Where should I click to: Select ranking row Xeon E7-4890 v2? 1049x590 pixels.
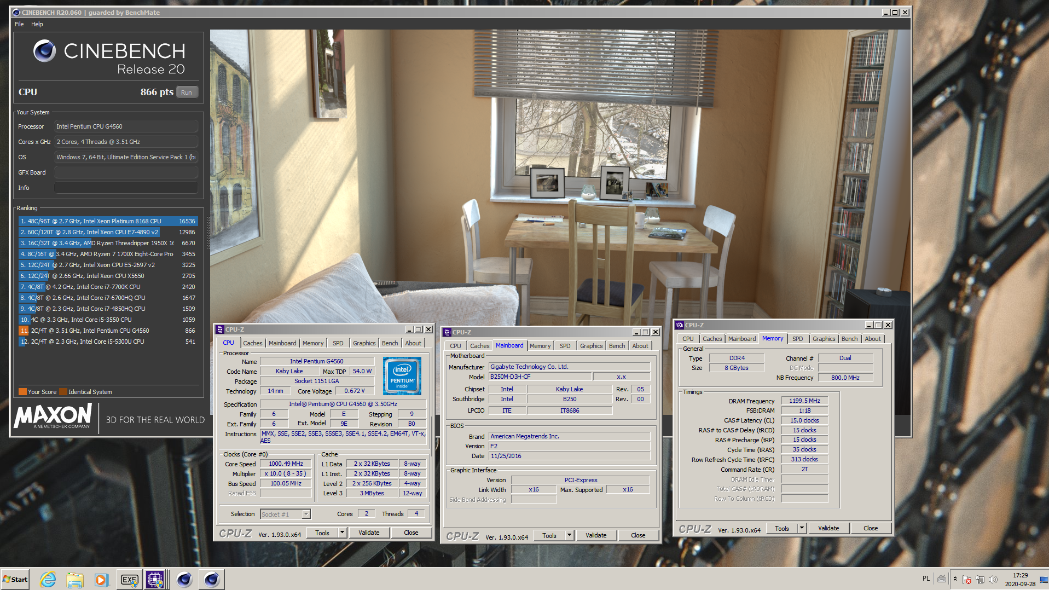coord(108,232)
